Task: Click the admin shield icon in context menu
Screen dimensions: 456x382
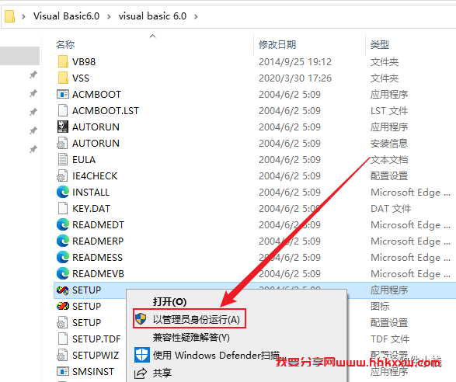Action: coord(141,319)
